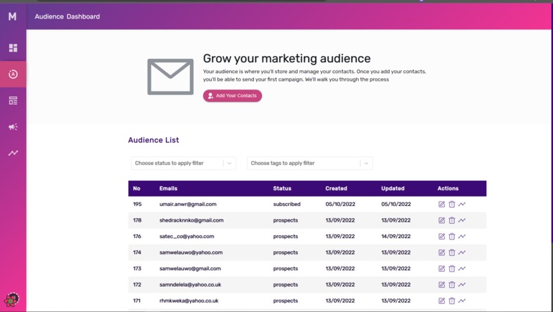Click the Created column header
553x312 pixels.
(x=336, y=189)
